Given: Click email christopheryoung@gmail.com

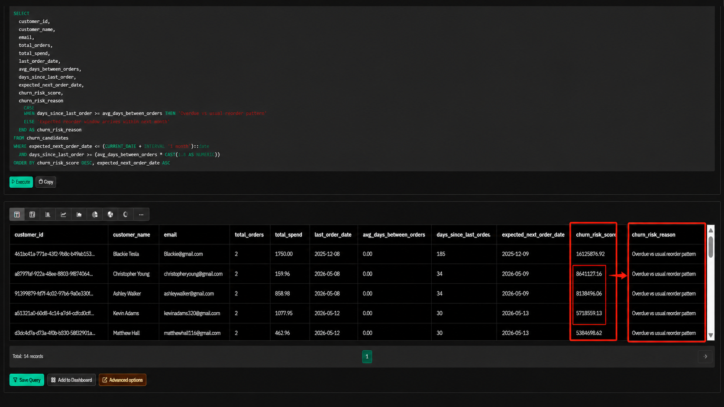Looking at the screenshot, I should [193, 274].
